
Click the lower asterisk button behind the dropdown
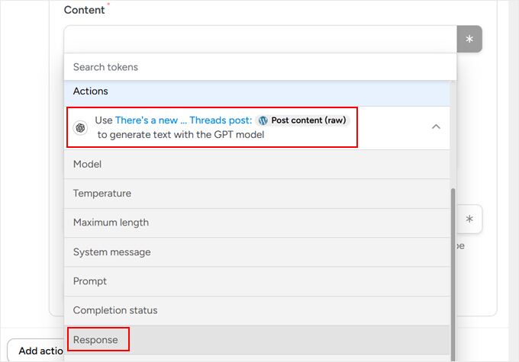469,219
